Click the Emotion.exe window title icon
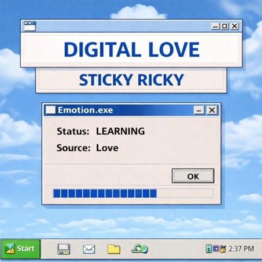 (50, 110)
